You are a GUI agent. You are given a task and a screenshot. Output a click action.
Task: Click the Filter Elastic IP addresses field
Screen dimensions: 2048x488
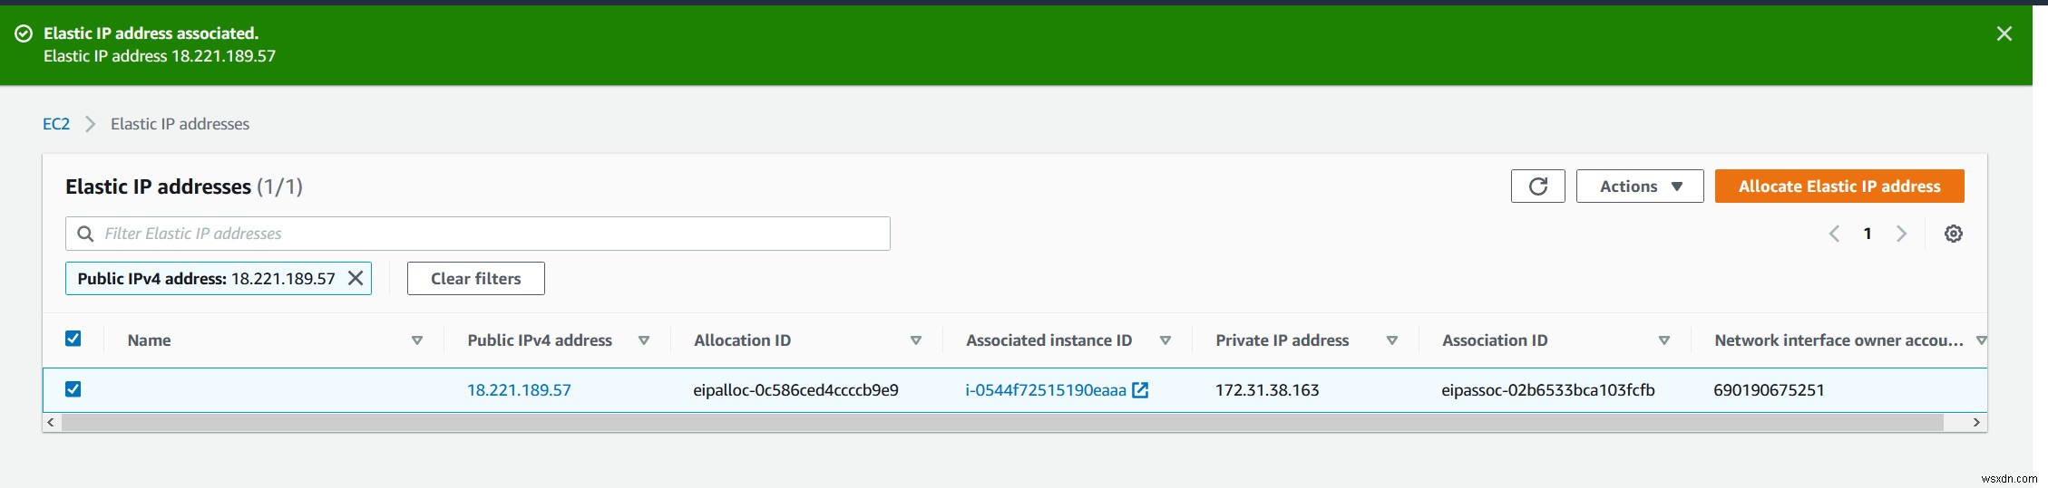478,234
